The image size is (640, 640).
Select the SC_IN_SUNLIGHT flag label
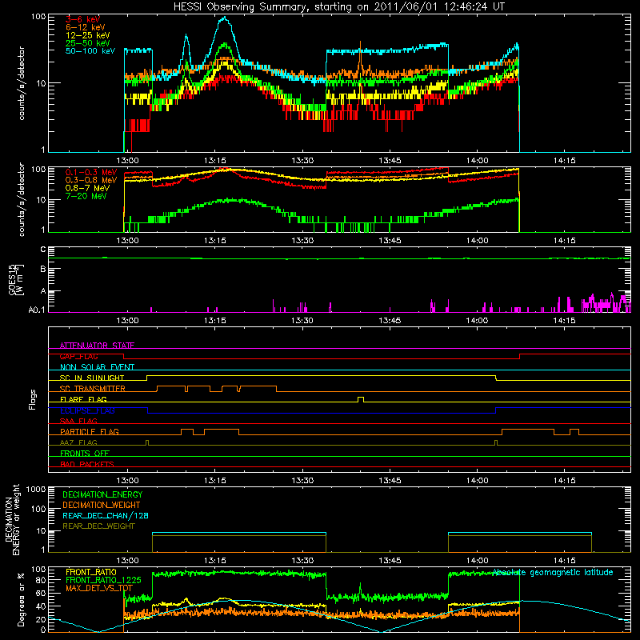coord(92,378)
